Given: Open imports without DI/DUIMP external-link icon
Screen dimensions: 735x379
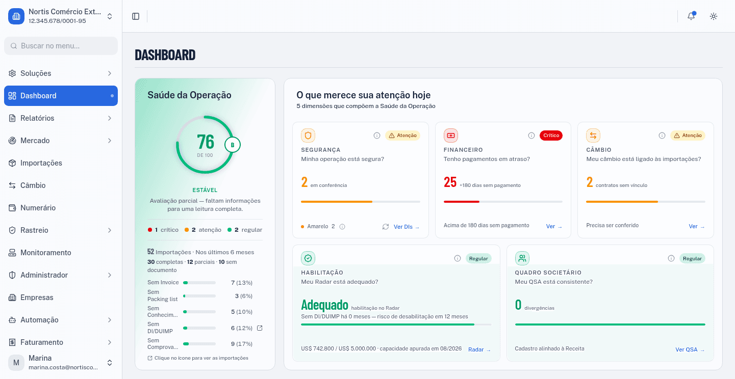Looking at the screenshot, I should [x=260, y=328].
